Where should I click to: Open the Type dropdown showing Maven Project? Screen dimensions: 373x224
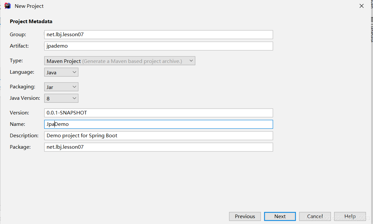tap(120, 61)
